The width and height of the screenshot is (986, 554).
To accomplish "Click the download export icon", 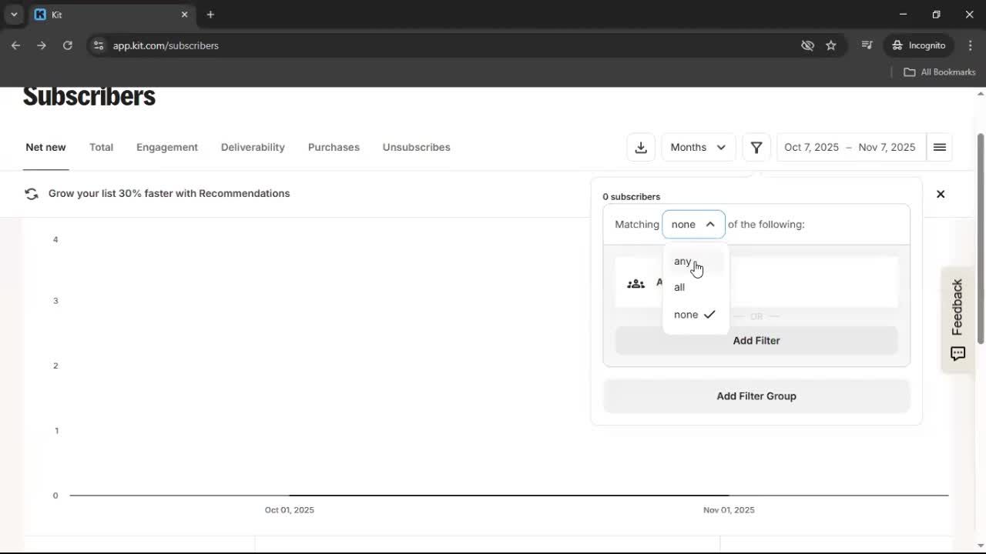I will point(641,148).
